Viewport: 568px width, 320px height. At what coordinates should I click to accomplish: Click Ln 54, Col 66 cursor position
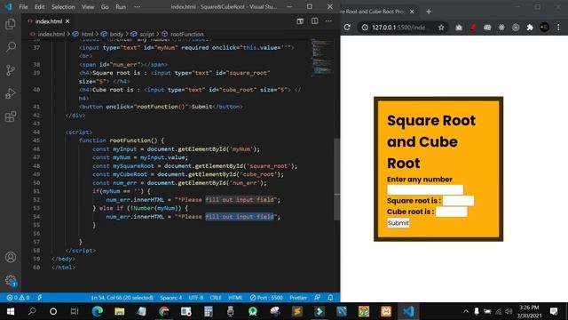tap(122, 298)
